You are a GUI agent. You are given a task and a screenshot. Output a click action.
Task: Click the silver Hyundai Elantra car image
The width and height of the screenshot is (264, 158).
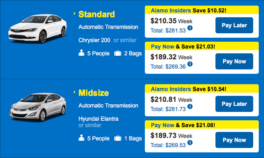[38, 107]
